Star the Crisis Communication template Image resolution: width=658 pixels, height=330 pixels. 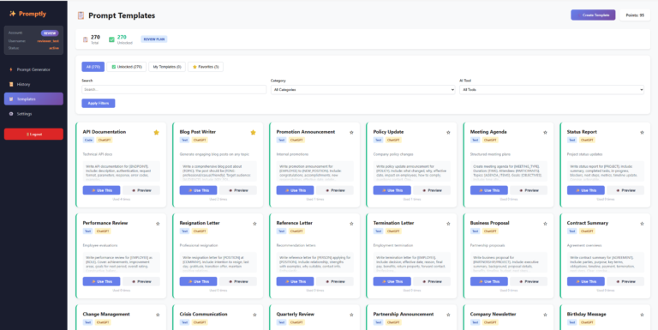click(x=254, y=315)
